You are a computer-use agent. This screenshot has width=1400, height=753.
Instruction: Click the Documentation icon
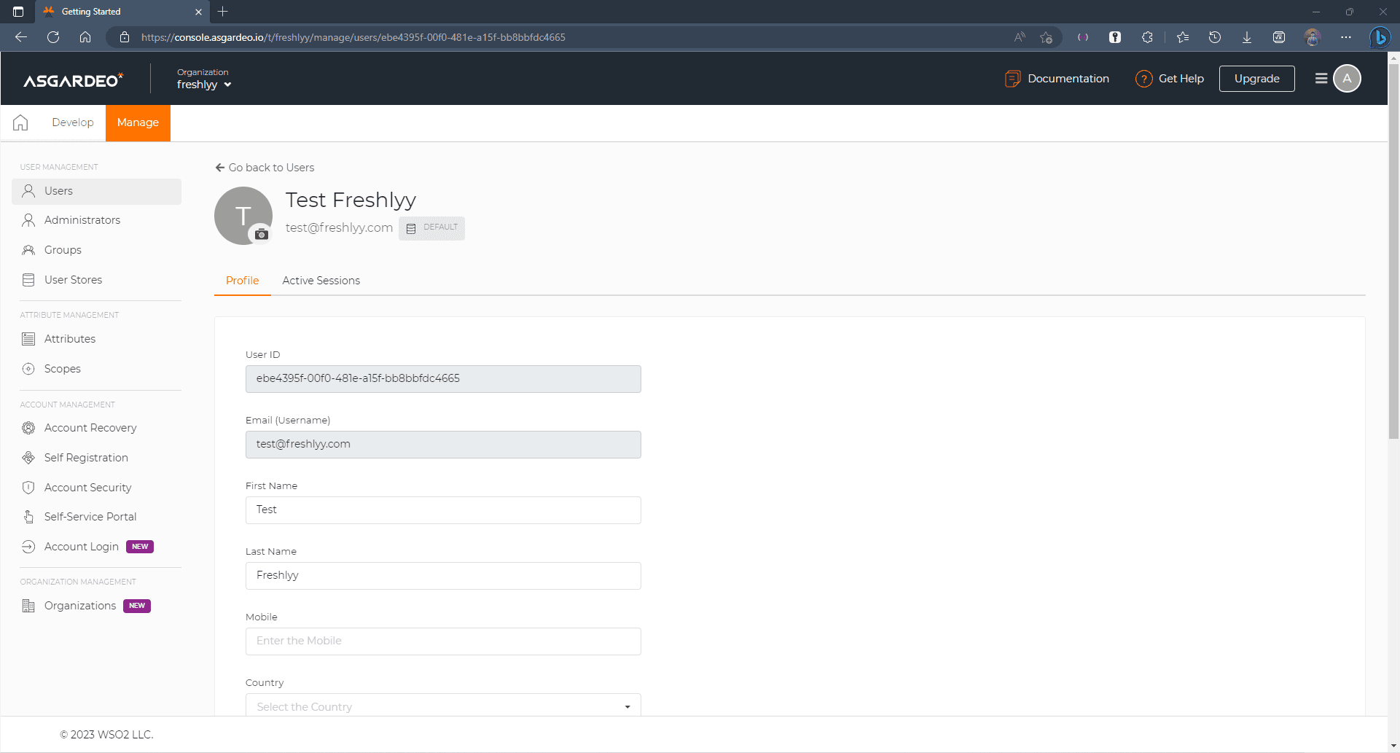1012,79
